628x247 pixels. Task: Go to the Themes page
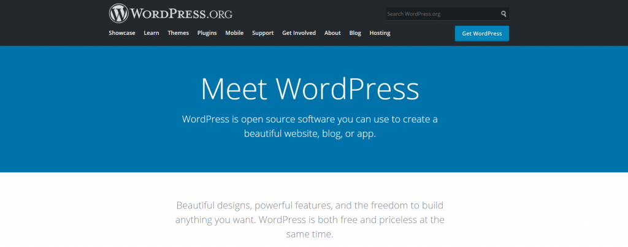click(x=178, y=33)
